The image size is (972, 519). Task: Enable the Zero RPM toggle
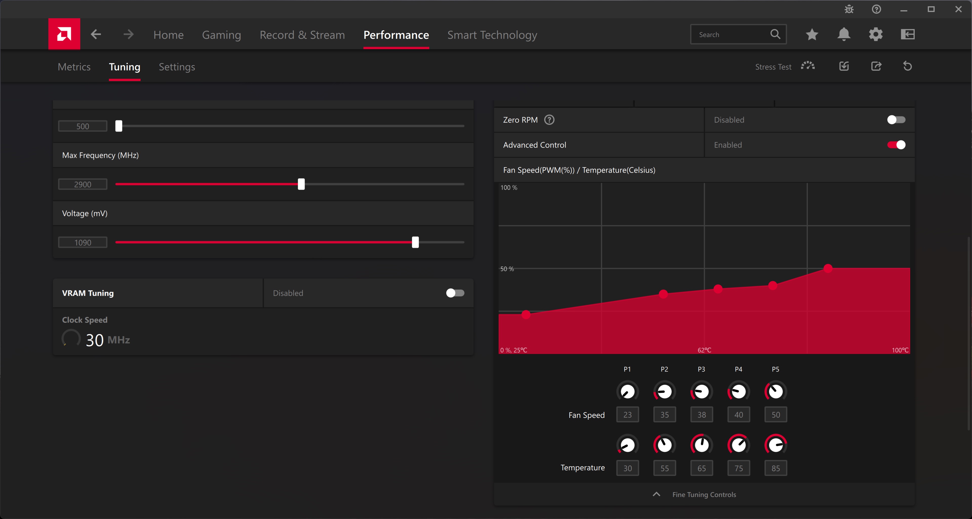coord(896,120)
